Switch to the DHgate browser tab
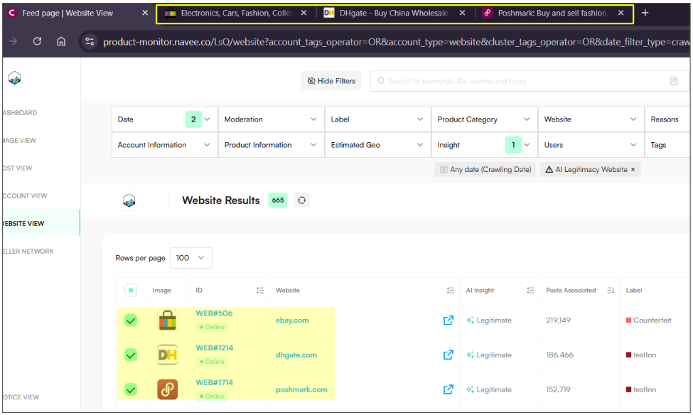 point(393,13)
